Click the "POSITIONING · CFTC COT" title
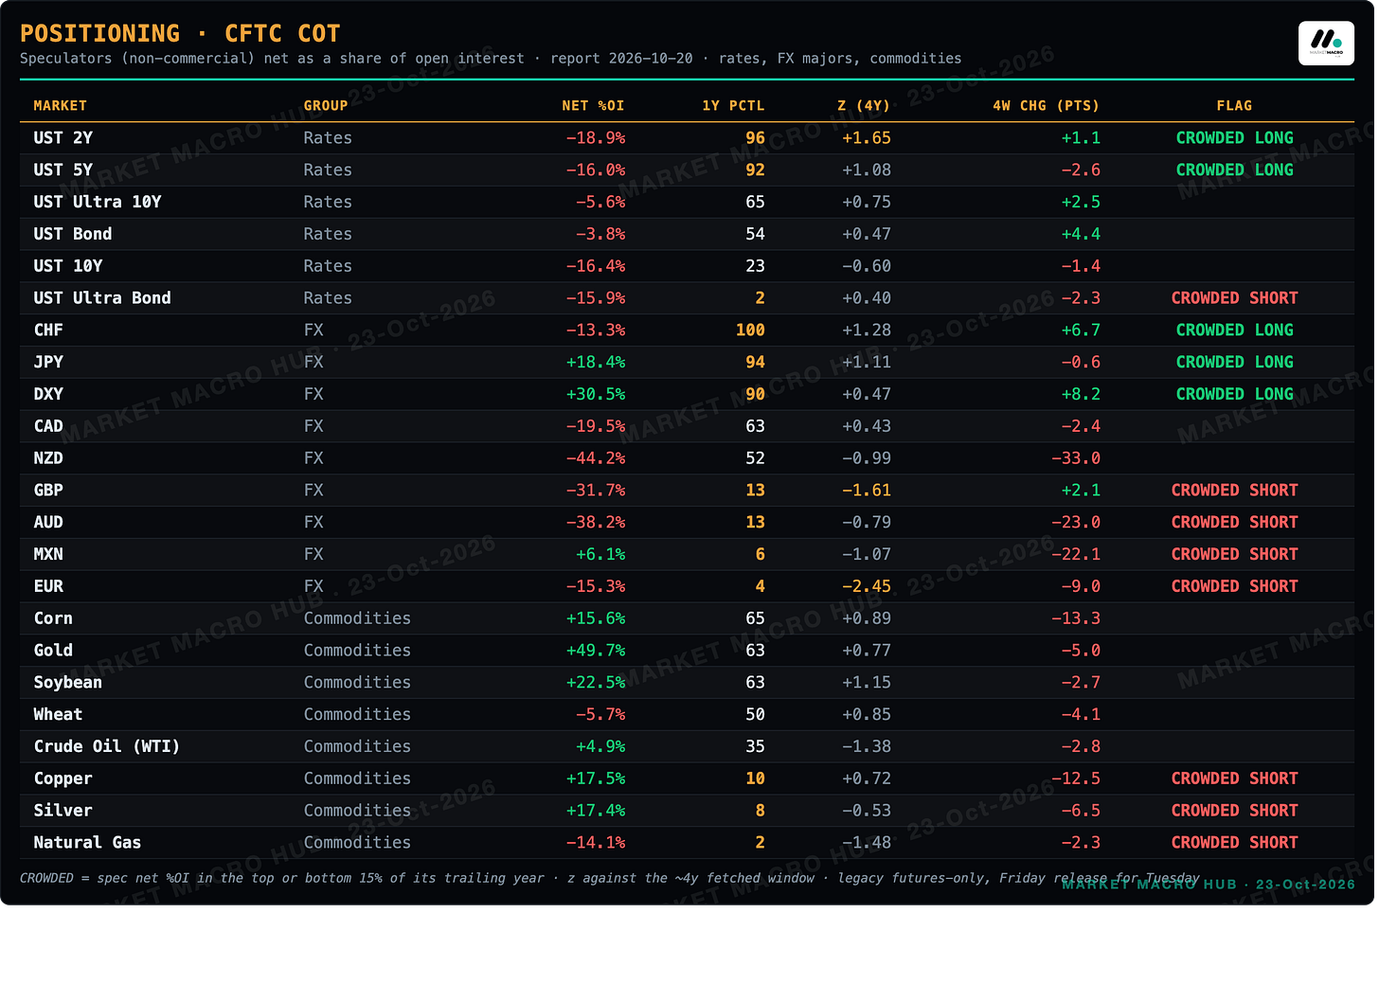 point(180,34)
